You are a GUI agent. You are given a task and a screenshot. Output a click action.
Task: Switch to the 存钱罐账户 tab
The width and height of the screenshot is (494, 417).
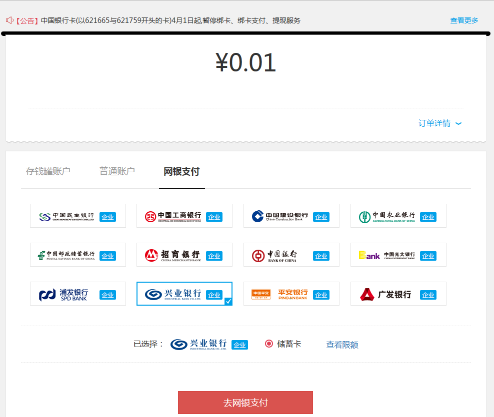[x=48, y=171]
